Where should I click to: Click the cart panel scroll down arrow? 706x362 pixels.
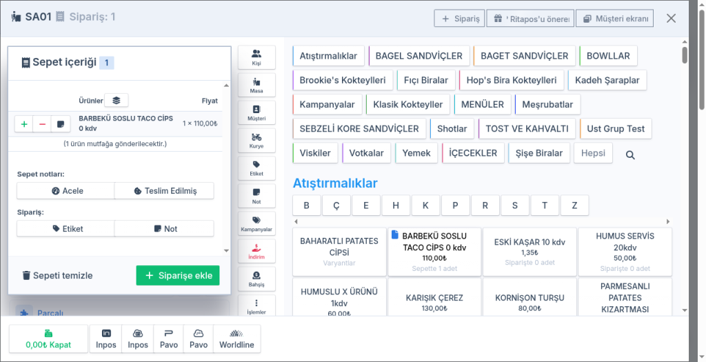pos(226,251)
